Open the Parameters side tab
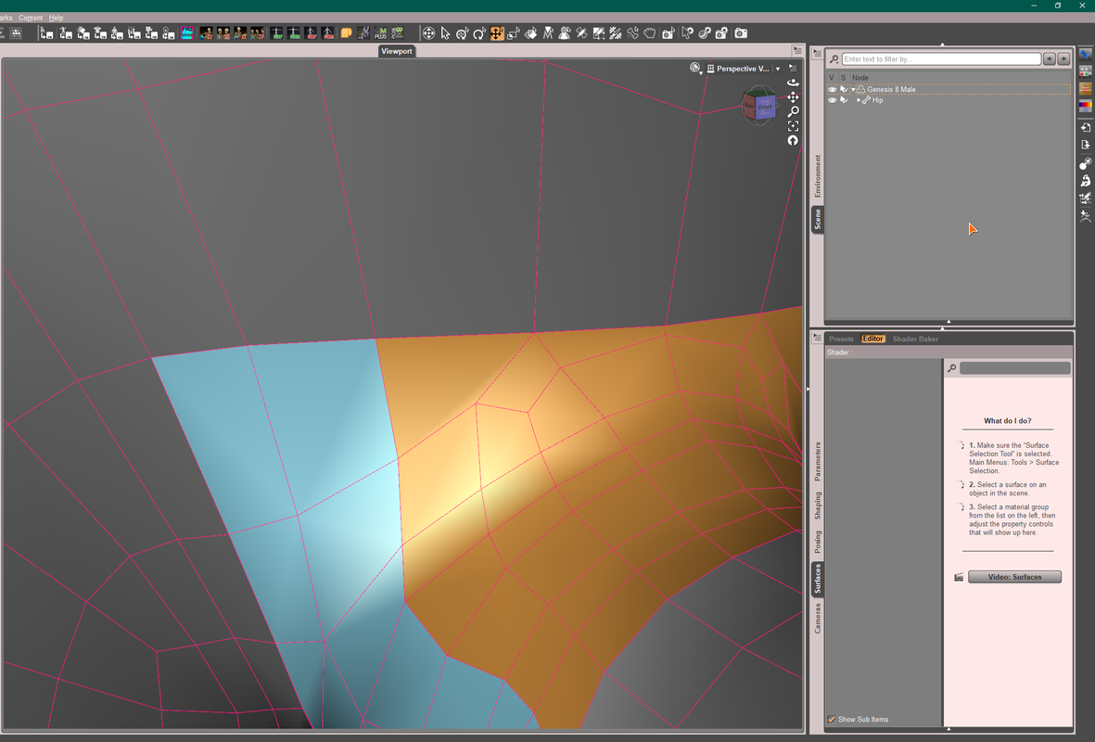This screenshot has height=742, width=1095. tap(817, 461)
